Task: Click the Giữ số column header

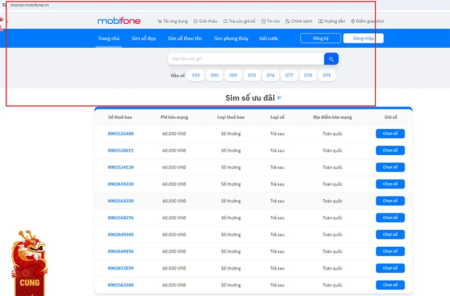Action: tap(391, 117)
